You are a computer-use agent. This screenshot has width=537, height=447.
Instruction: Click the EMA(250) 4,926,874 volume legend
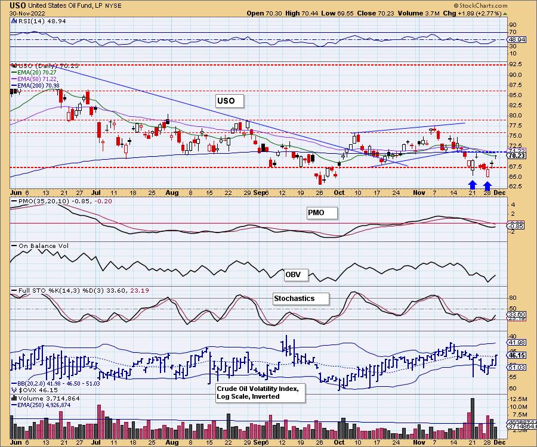[x=41, y=405]
